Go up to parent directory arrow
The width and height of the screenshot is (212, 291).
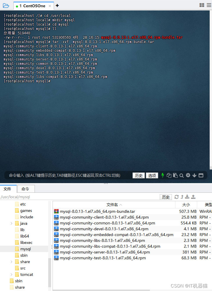click(x=182, y=197)
